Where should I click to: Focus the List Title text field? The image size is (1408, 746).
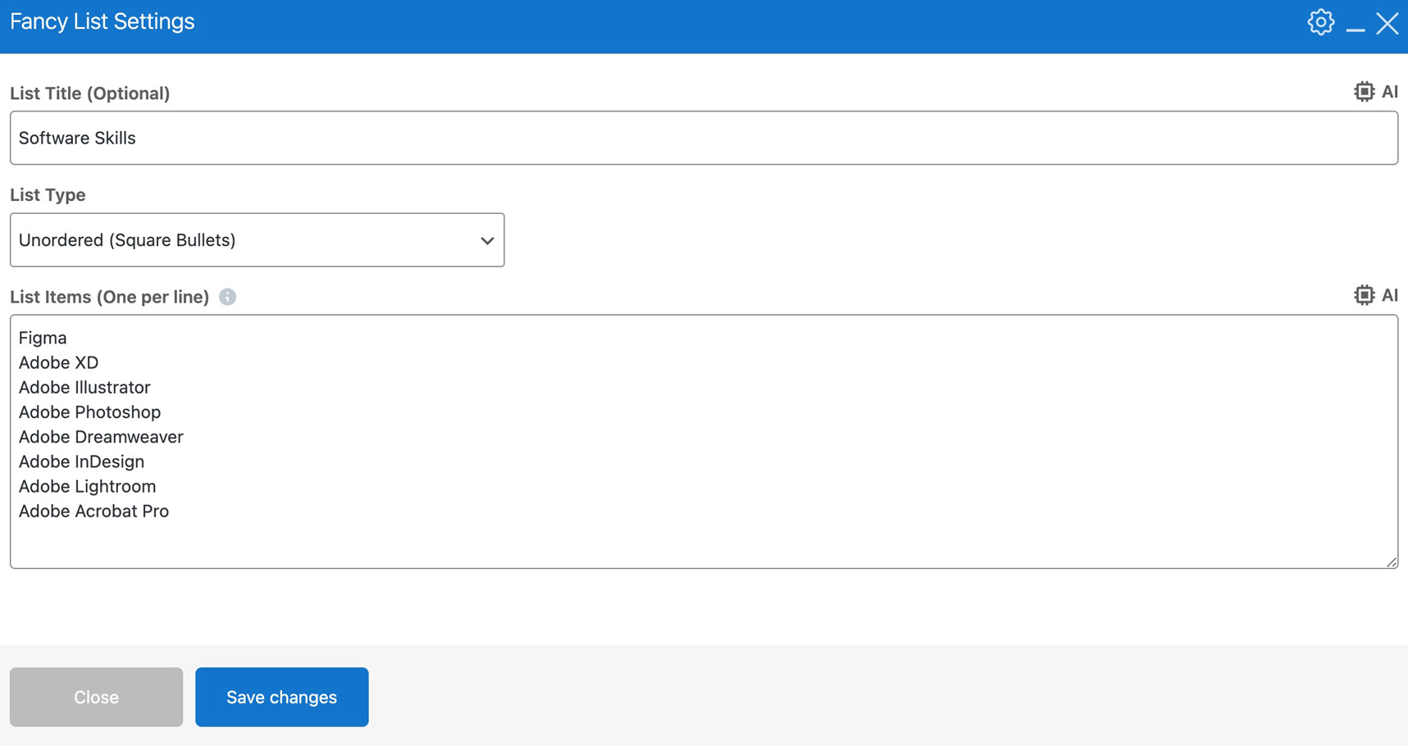point(704,138)
